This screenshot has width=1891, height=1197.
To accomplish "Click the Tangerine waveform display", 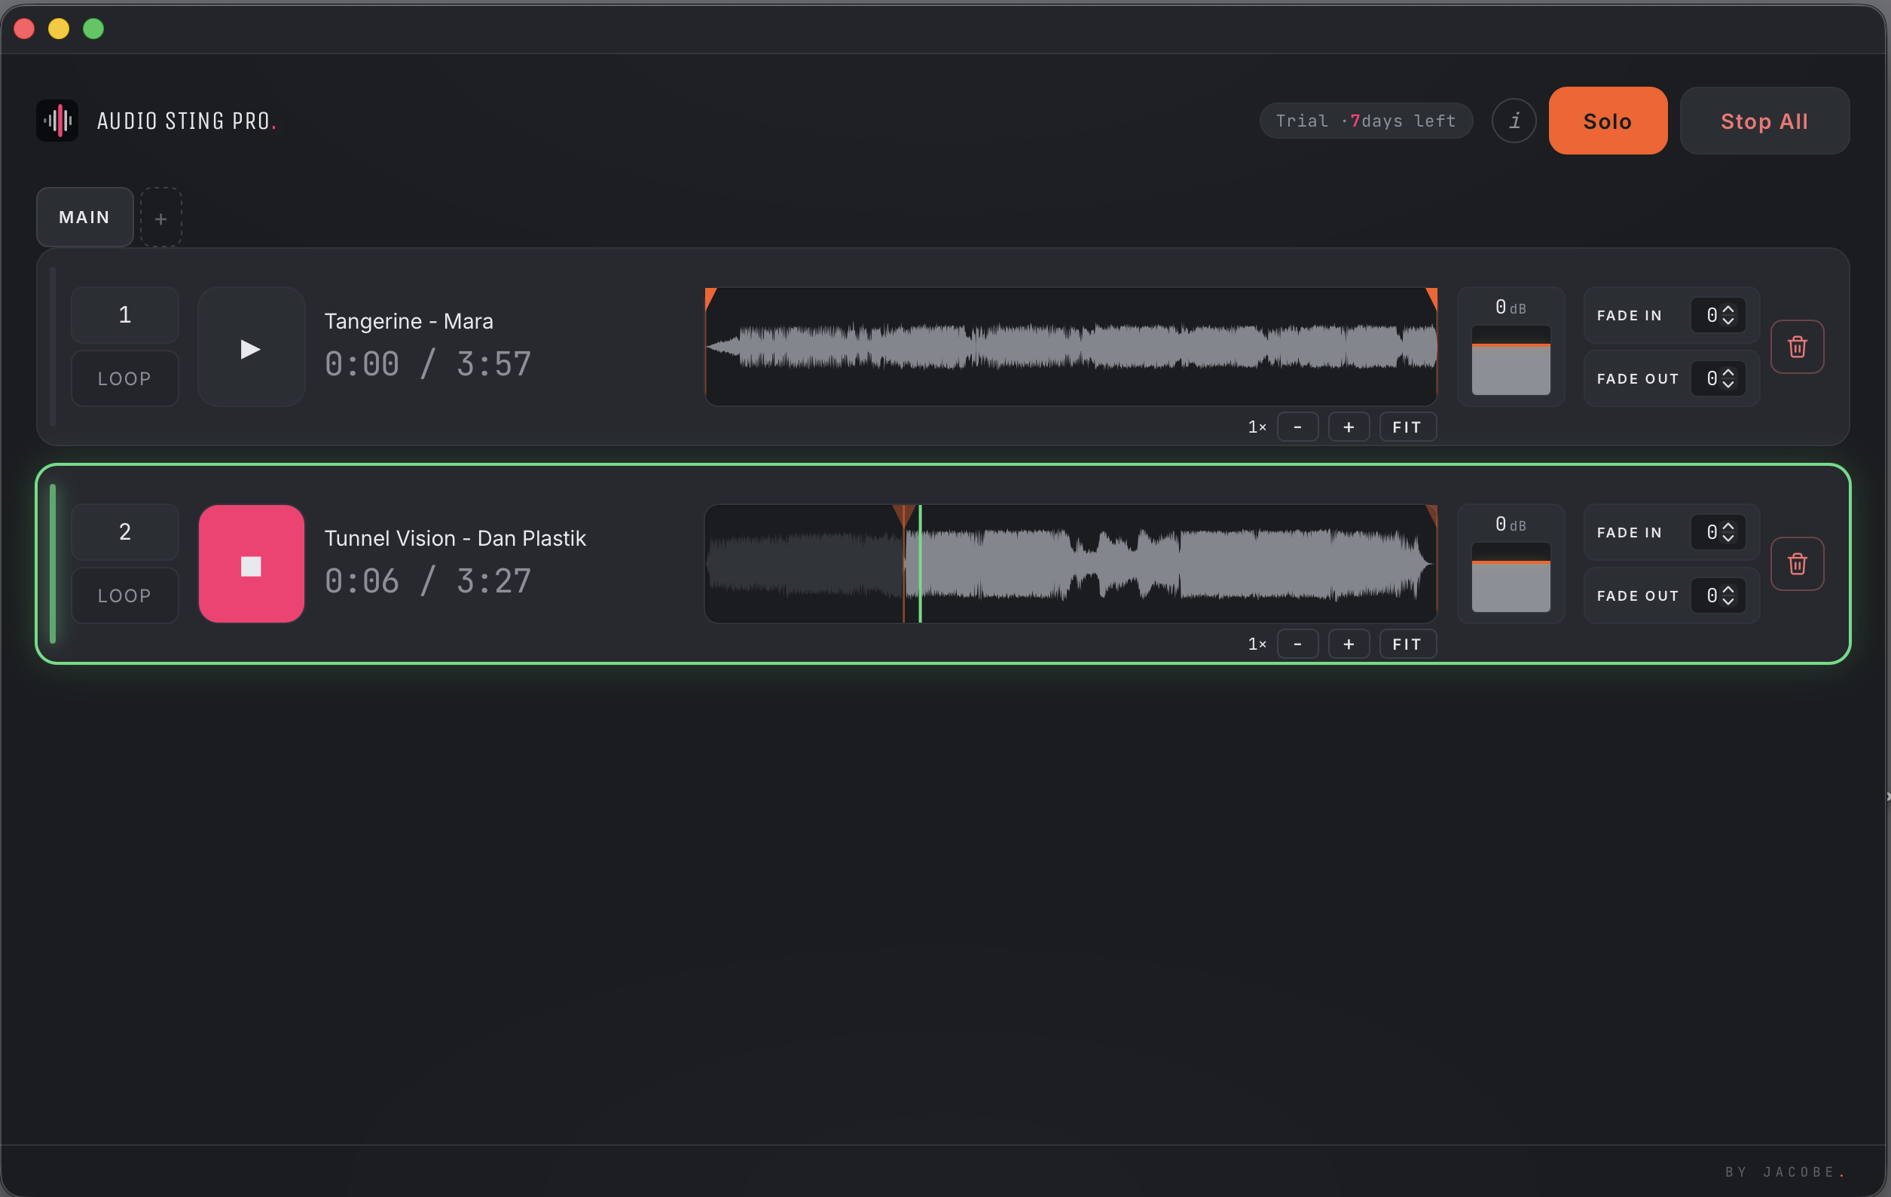I will point(1071,347).
